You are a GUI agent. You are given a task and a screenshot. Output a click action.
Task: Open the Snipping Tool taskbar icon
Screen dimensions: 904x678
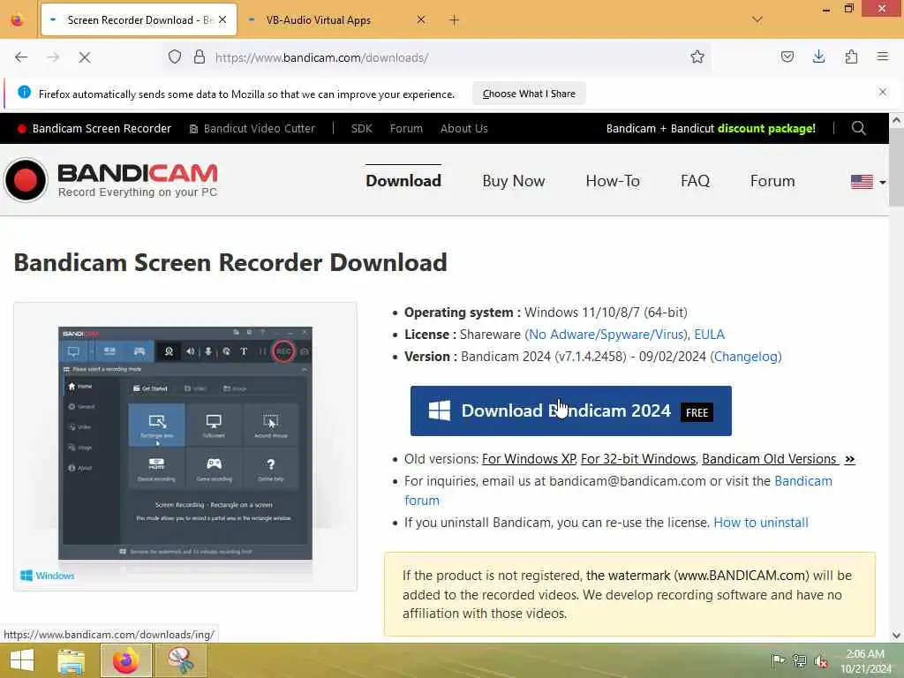click(x=180, y=660)
